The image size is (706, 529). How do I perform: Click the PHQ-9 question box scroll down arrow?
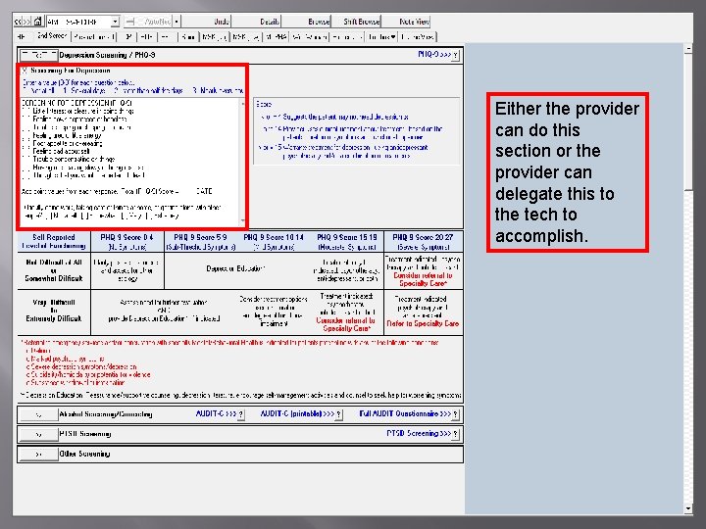pyautogui.click(x=243, y=220)
